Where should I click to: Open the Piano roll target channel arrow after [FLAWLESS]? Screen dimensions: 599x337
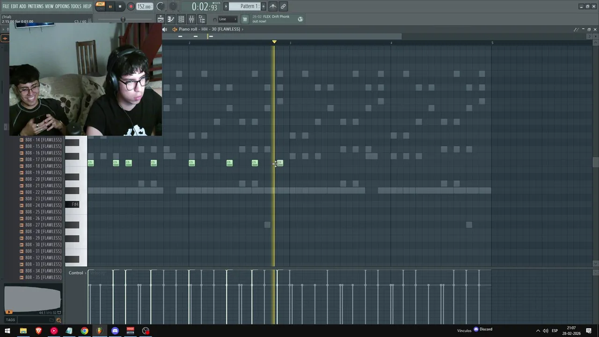242,29
